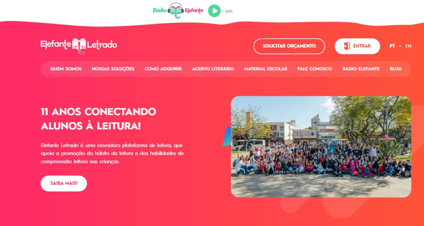Open the Quem Somos menu
424x226 pixels.
point(66,69)
